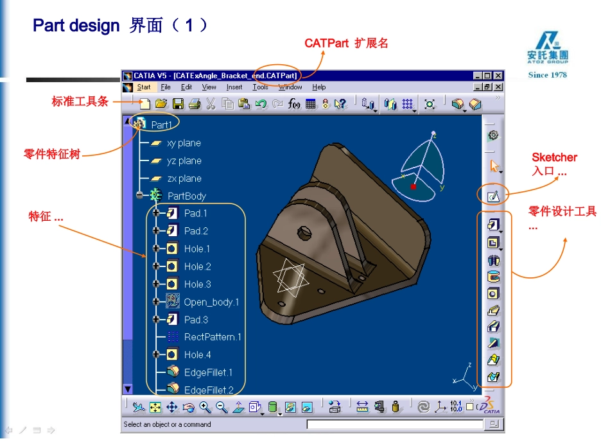The image size is (610, 441).
Task: Open the Edit menu
Action: (186, 87)
